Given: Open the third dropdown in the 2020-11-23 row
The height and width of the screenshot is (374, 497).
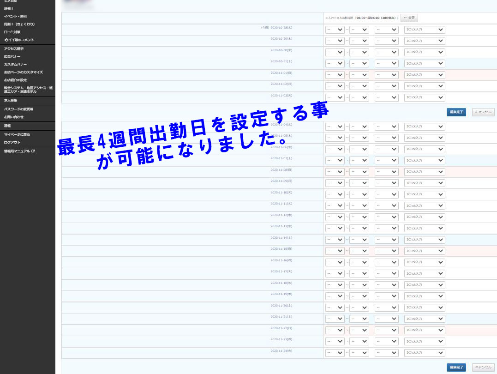Looking at the screenshot, I should pos(386,342).
